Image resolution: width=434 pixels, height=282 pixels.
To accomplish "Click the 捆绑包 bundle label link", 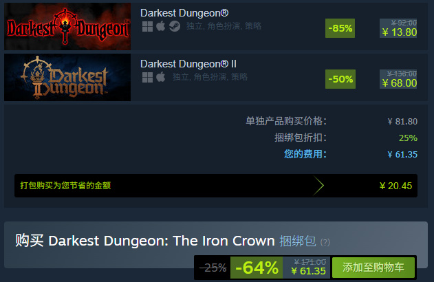I will click(298, 241).
